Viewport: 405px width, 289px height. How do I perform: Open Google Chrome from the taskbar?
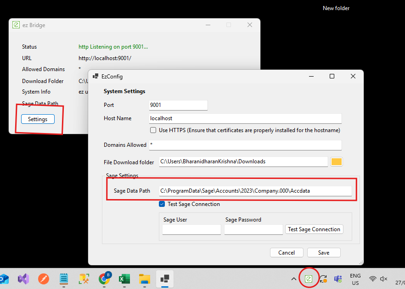[104, 279]
